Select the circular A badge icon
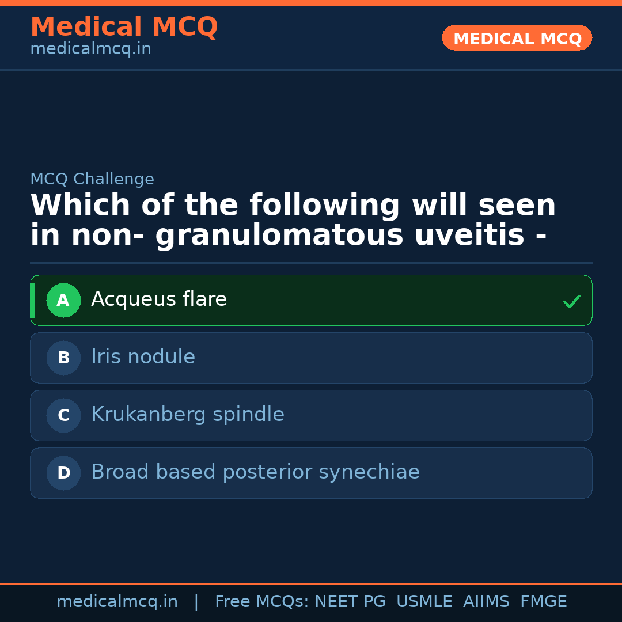The width and height of the screenshot is (622, 622). (x=63, y=300)
